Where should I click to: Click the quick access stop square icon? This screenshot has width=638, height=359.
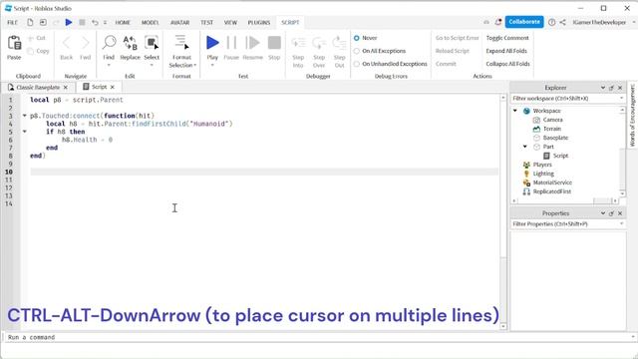[x=82, y=22]
